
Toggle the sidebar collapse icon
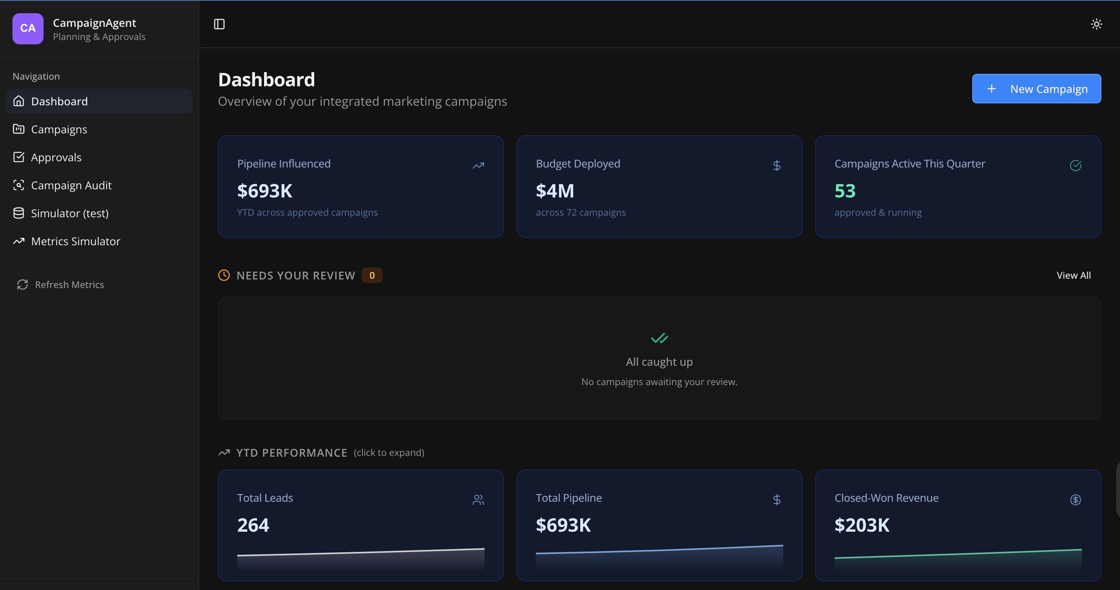click(219, 24)
